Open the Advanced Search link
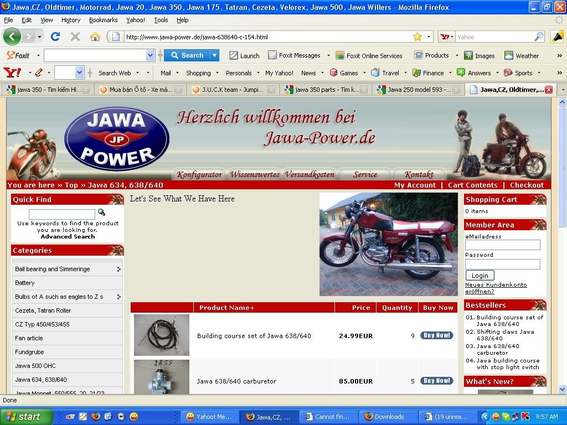This screenshot has width=567, height=425. pyautogui.click(x=68, y=236)
